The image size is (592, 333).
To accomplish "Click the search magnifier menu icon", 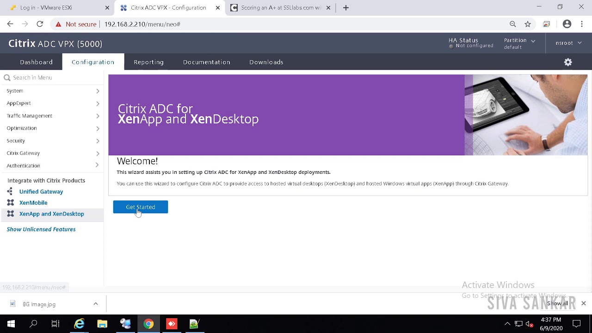I will click(x=7, y=77).
